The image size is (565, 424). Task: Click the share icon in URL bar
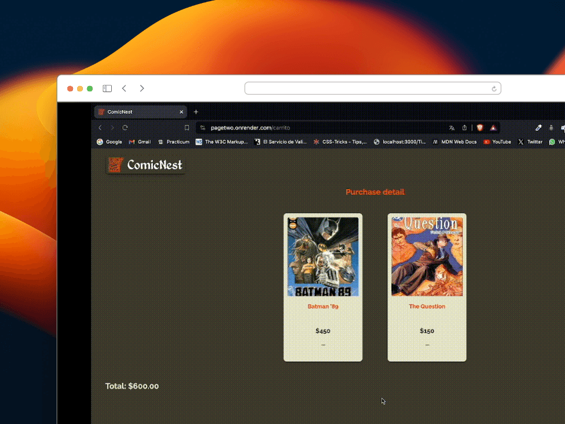point(464,128)
